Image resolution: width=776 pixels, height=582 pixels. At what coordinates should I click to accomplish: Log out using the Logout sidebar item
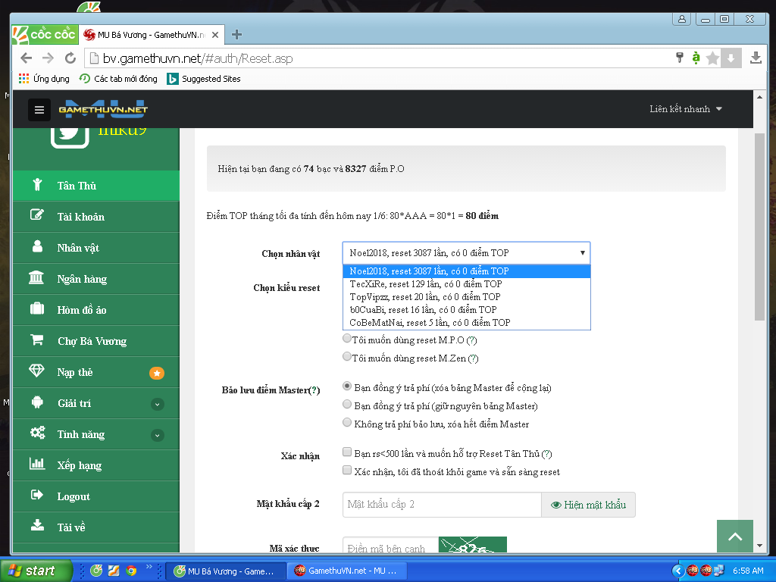[96, 497]
